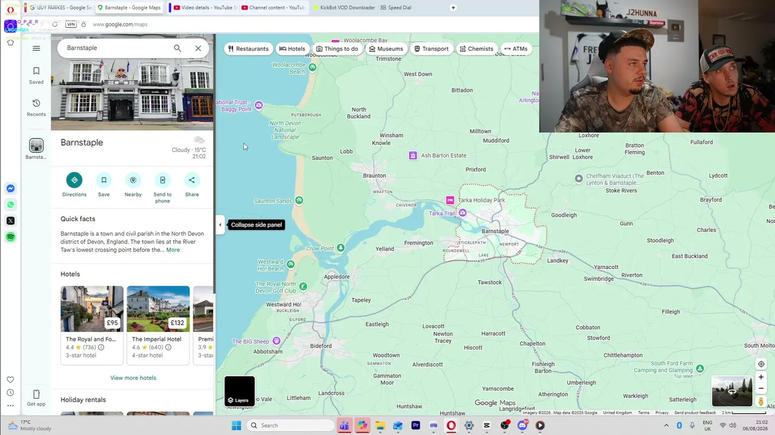Open the Privacy link on the map footer
Viewport: 775px width, 435px height.
(662, 413)
